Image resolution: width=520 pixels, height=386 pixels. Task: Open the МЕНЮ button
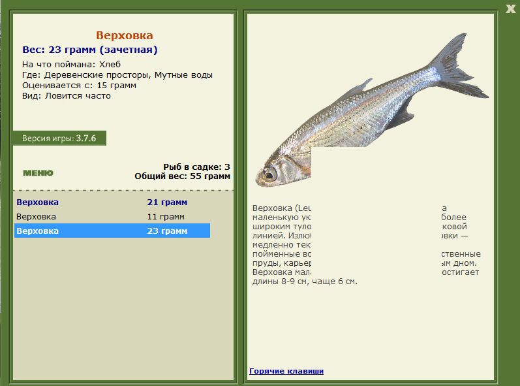(38, 173)
